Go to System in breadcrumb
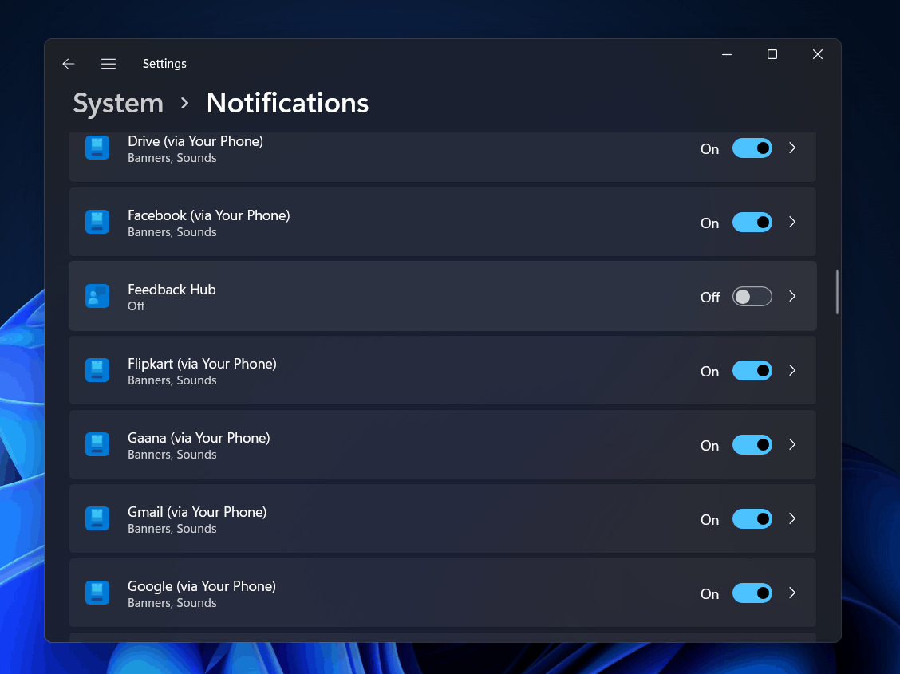This screenshot has width=900, height=674. point(118,103)
